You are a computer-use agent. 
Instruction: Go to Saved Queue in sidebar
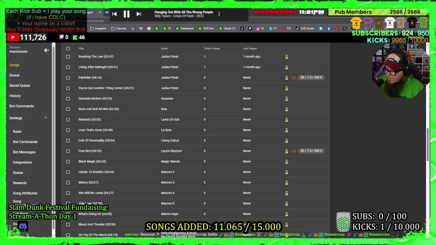click(x=20, y=85)
